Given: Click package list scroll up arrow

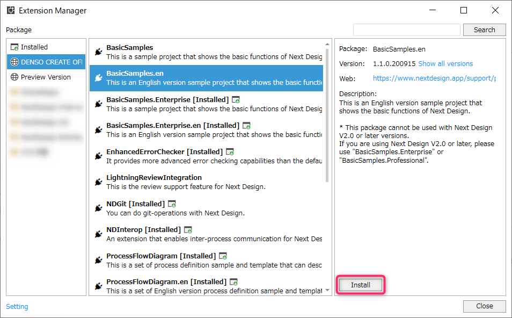Looking at the screenshot, I should point(327,44).
